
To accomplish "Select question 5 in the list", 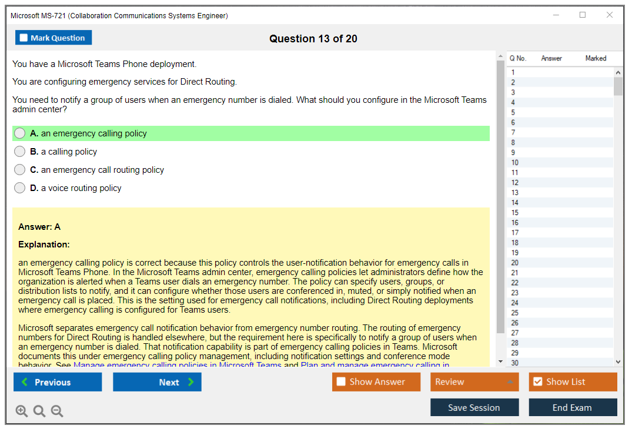I will 560,112.
